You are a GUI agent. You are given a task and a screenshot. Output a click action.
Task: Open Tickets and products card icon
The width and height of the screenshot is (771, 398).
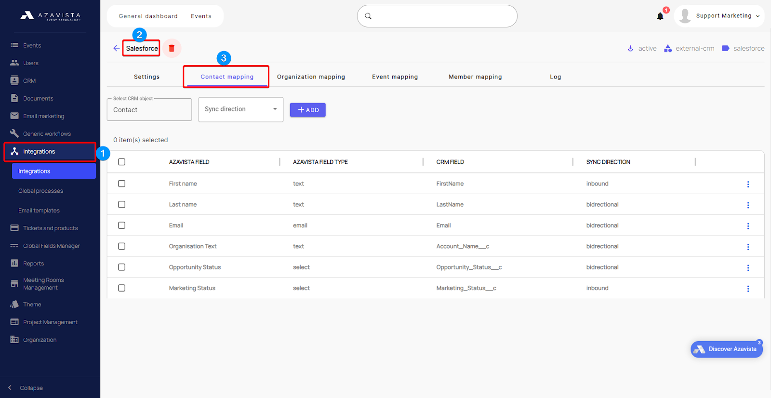(14, 228)
